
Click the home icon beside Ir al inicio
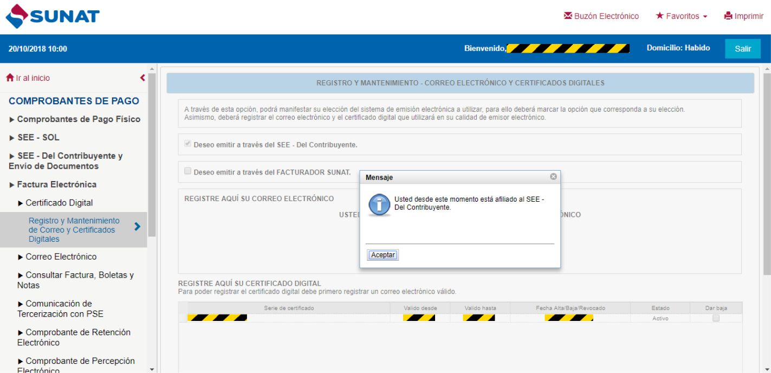point(10,78)
